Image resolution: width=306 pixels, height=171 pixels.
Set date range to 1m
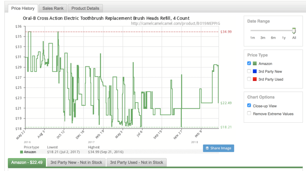253,38
